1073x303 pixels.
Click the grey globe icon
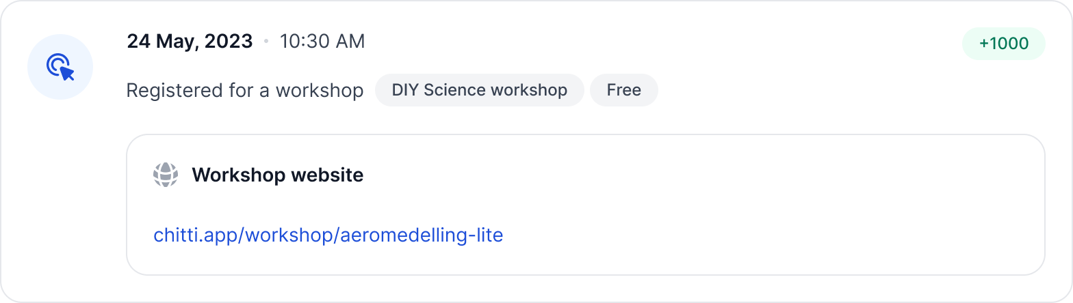coord(165,175)
